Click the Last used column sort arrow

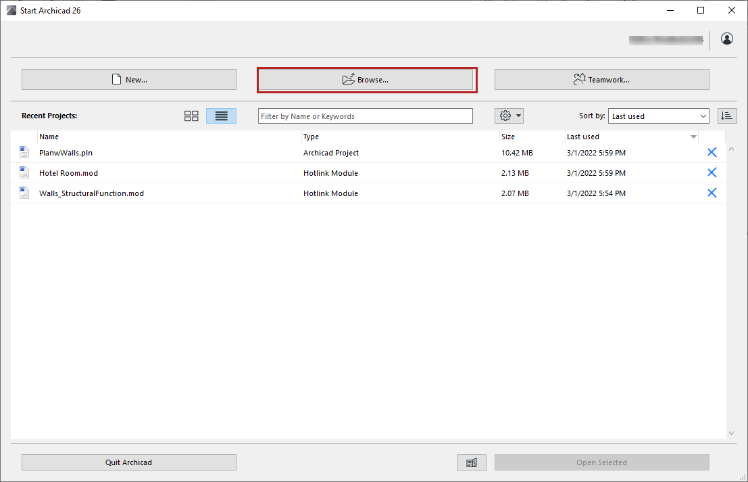coord(693,137)
